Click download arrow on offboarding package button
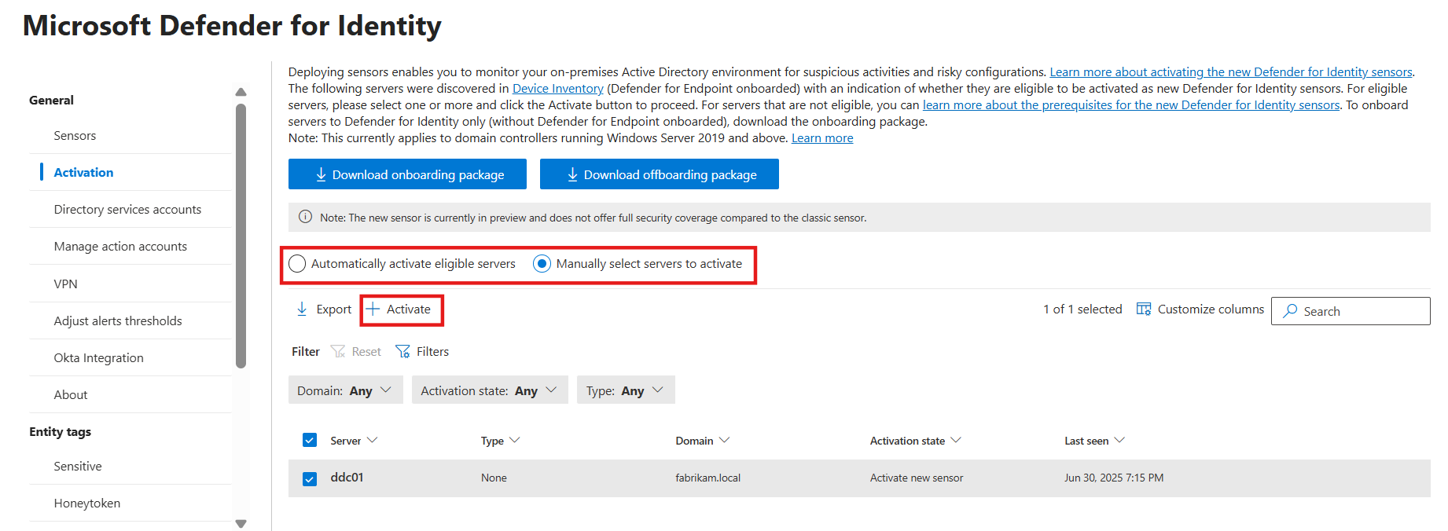 (572, 174)
